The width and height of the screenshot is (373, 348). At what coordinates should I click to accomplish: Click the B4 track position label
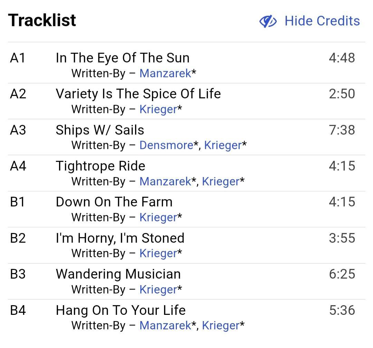pyautogui.click(x=18, y=310)
